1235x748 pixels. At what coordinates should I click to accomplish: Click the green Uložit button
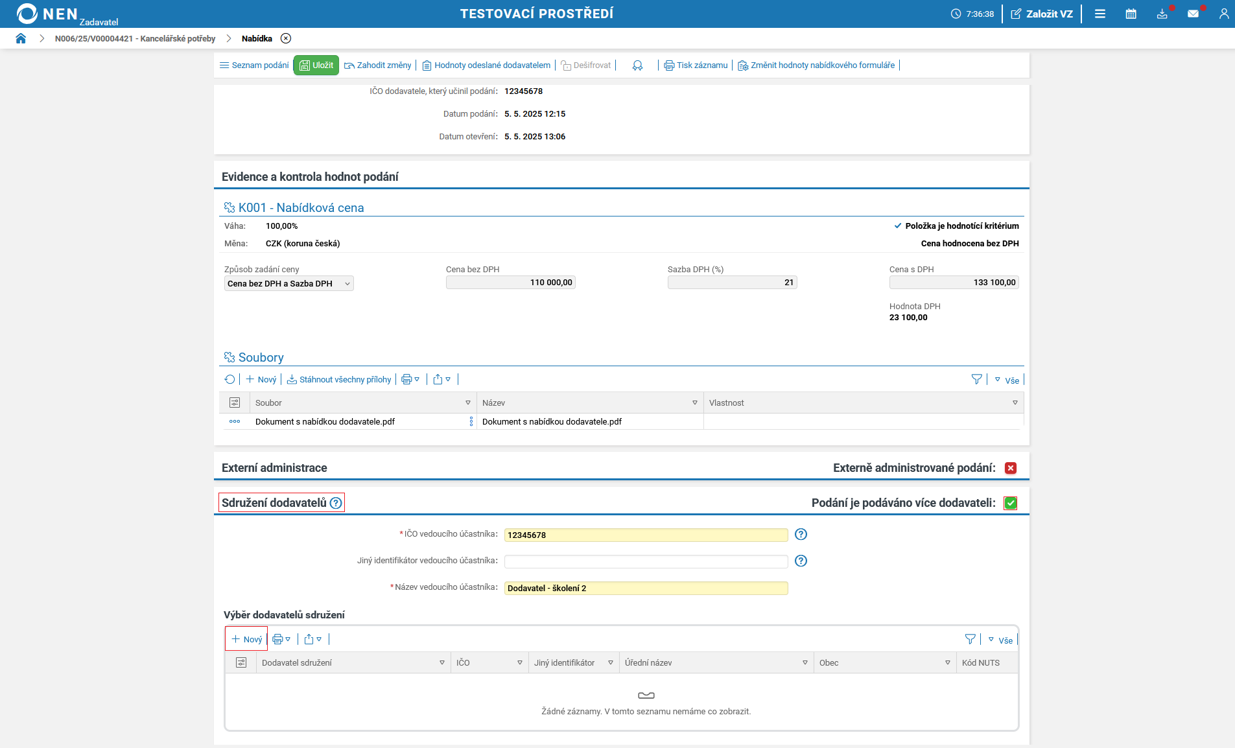(x=316, y=65)
